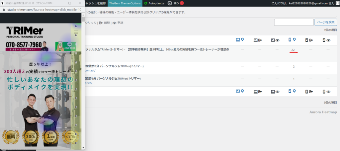Open TheGem Theme Options menu
This screenshot has height=151, width=340.
pos(125,3)
